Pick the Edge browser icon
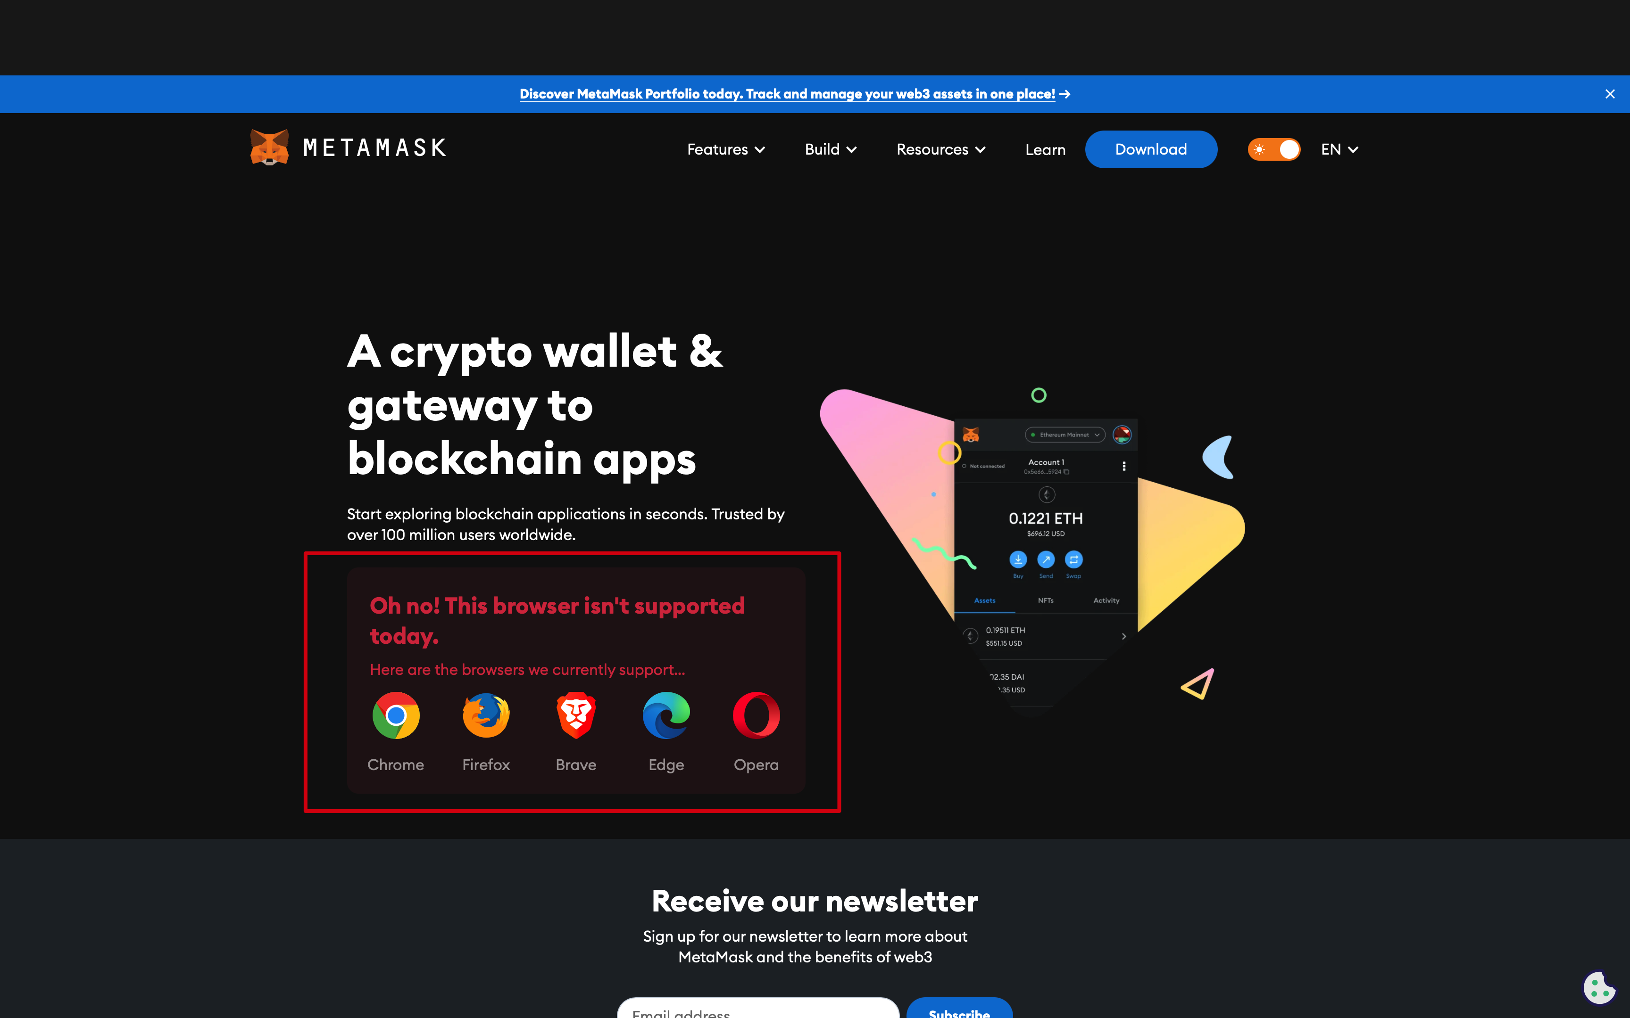Viewport: 1630px width, 1018px height. tap(666, 715)
